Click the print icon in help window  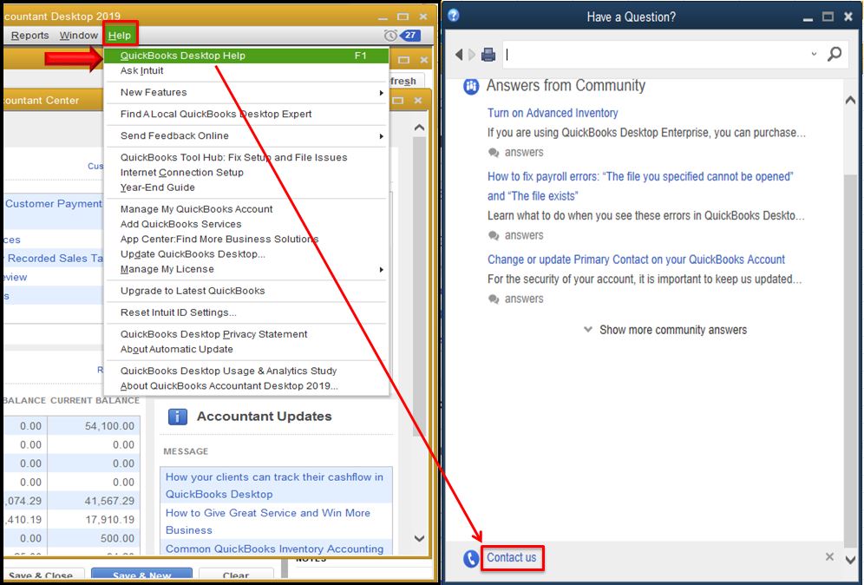pyautogui.click(x=488, y=55)
